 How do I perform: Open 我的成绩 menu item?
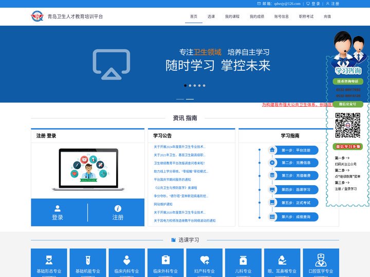[x=257, y=16]
